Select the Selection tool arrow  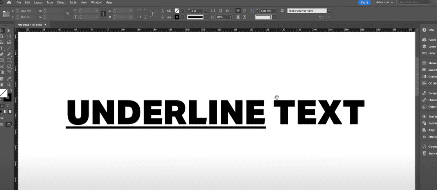coord(2,30)
